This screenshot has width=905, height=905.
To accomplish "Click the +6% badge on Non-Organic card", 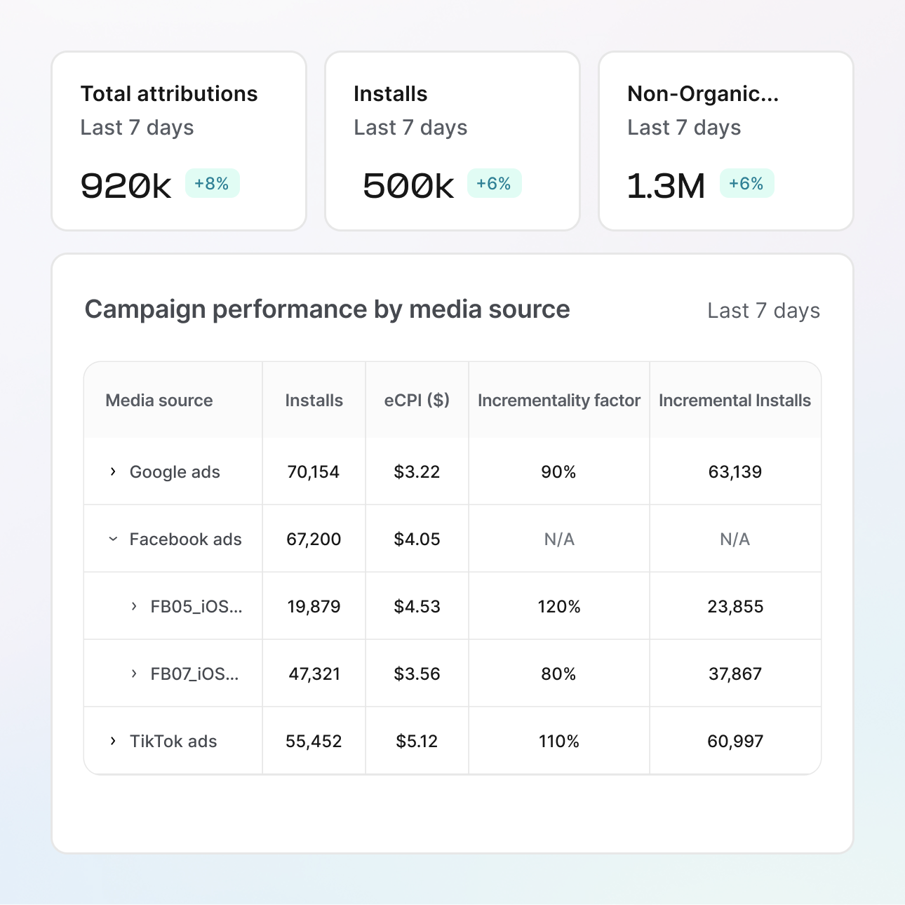I will pyautogui.click(x=746, y=184).
